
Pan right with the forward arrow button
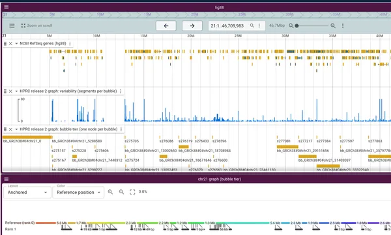pos(192,25)
